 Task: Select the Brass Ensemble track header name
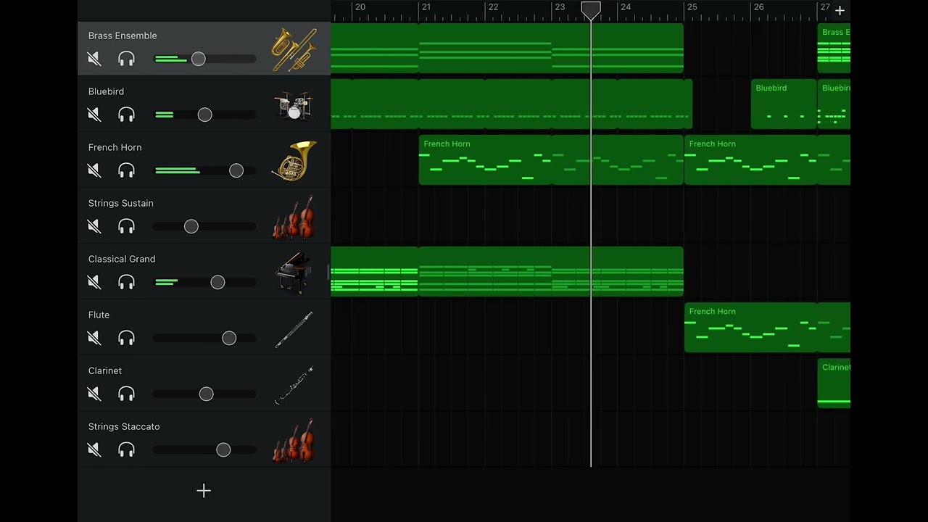[x=123, y=36]
